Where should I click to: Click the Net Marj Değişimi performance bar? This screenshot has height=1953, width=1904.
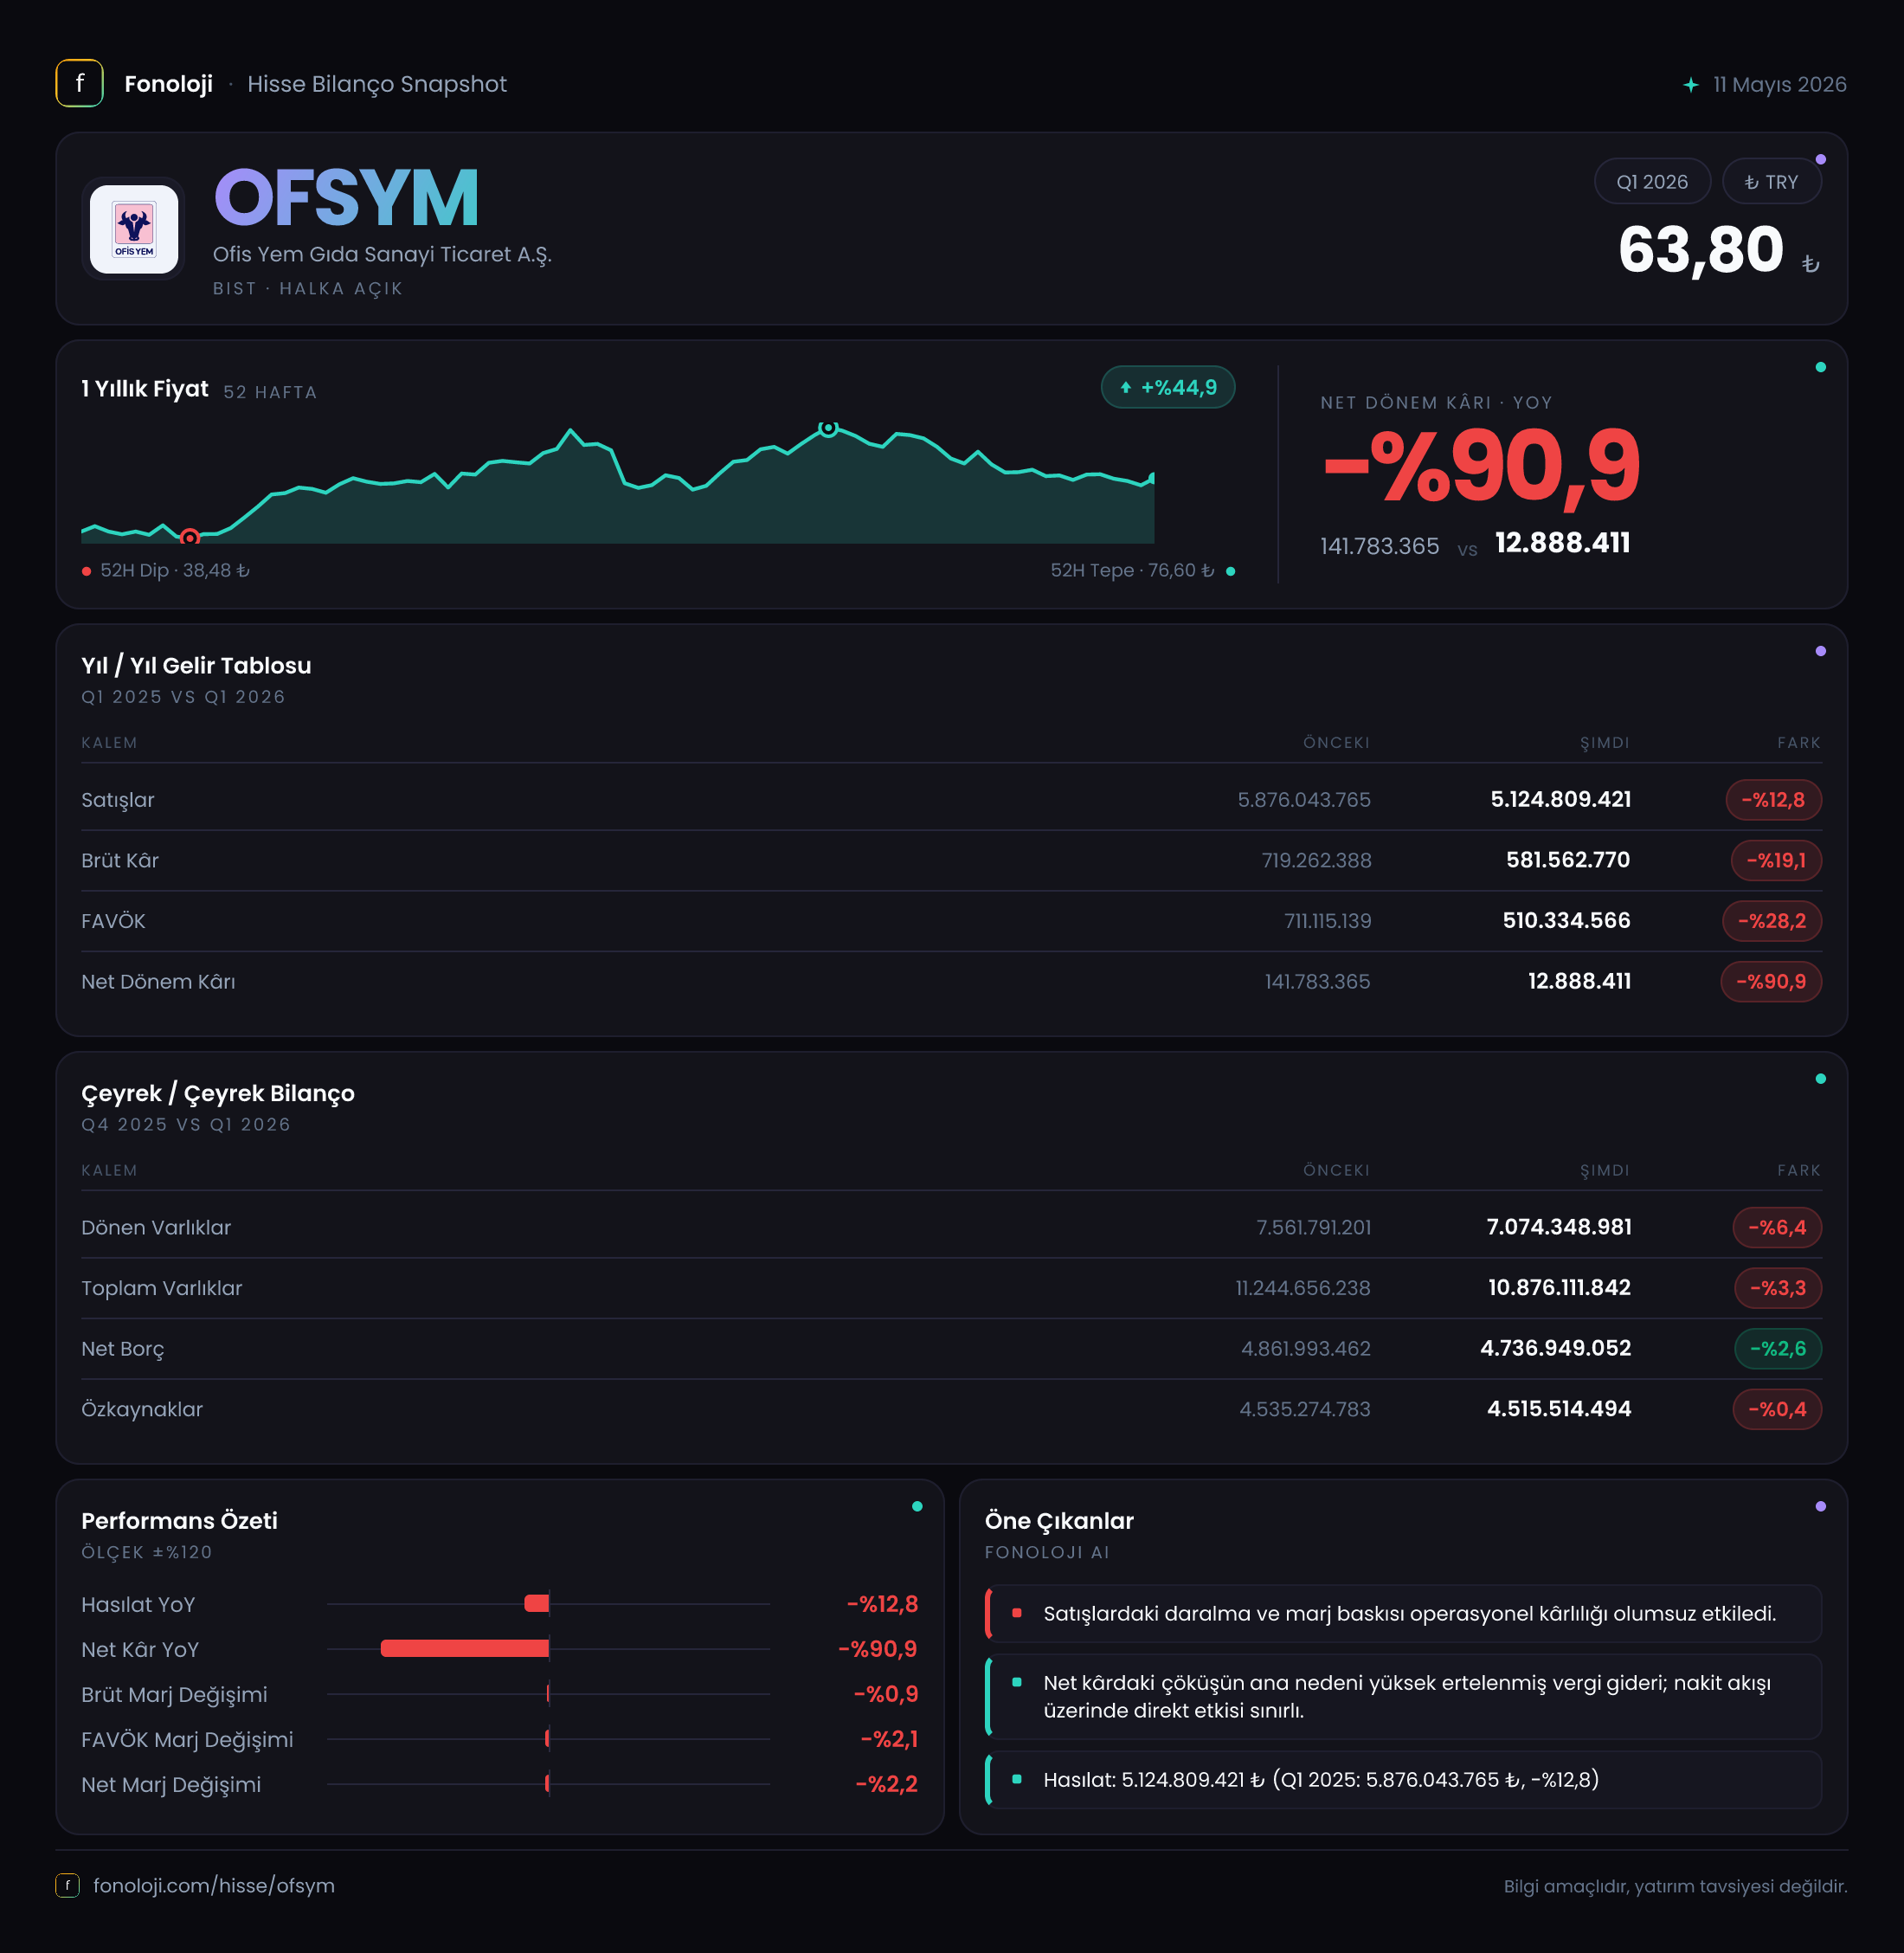(x=547, y=1784)
